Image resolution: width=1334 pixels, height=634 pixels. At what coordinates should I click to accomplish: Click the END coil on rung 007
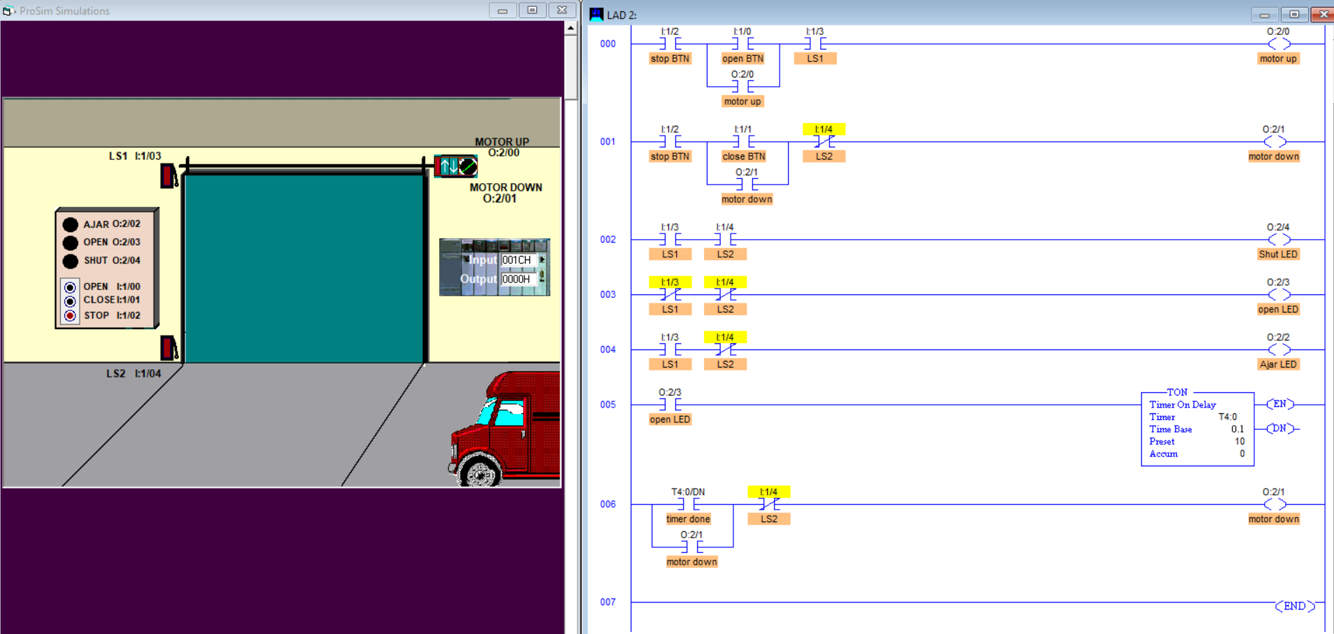click(1295, 605)
